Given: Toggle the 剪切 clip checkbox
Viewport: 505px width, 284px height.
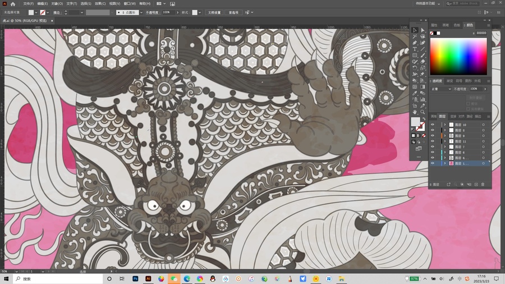Looking at the screenshot, I should 469,104.
